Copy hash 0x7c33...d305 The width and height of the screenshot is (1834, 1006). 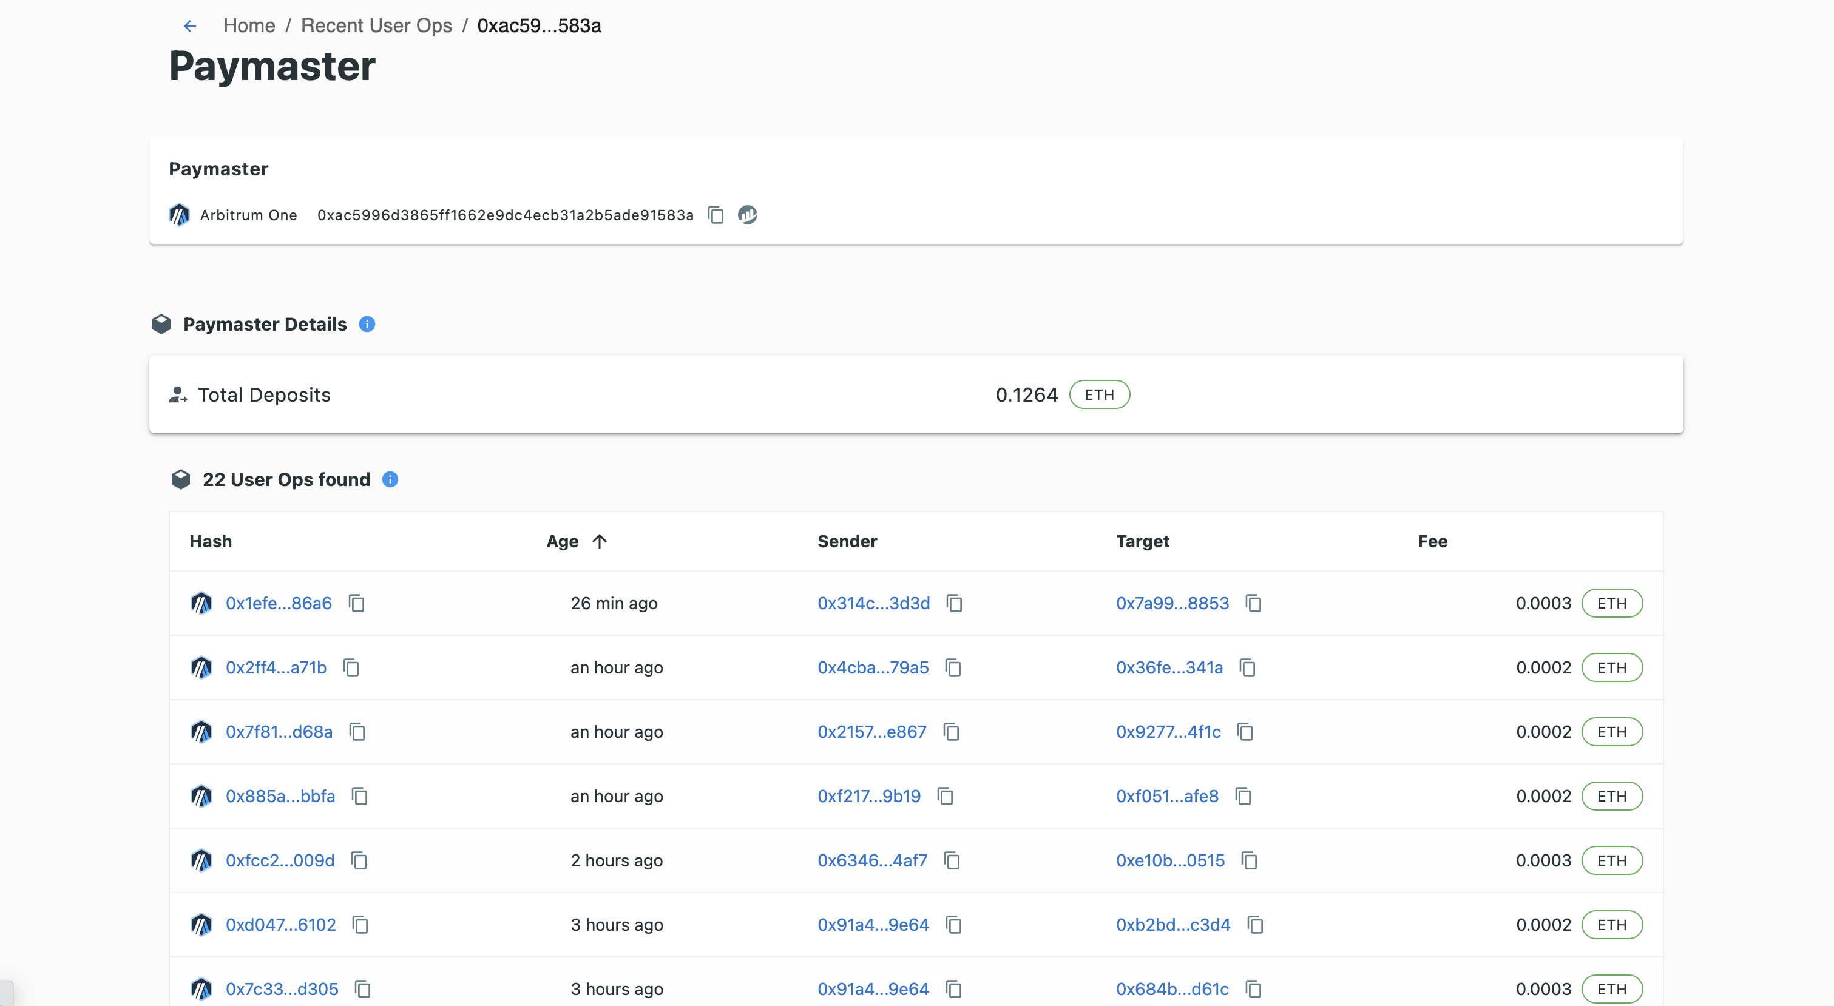362,990
